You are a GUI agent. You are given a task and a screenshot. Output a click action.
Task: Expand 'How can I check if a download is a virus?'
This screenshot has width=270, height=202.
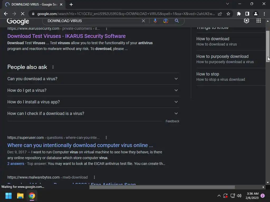93,113
